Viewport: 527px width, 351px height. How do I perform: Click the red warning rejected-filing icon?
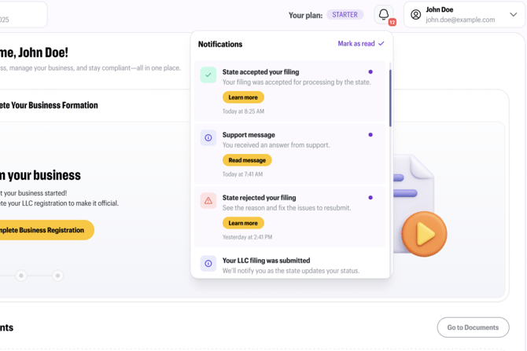[x=208, y=200]
